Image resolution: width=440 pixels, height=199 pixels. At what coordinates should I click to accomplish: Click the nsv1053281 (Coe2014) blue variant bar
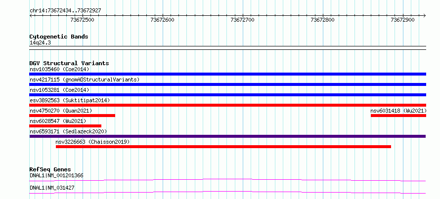tap(227, 95)
